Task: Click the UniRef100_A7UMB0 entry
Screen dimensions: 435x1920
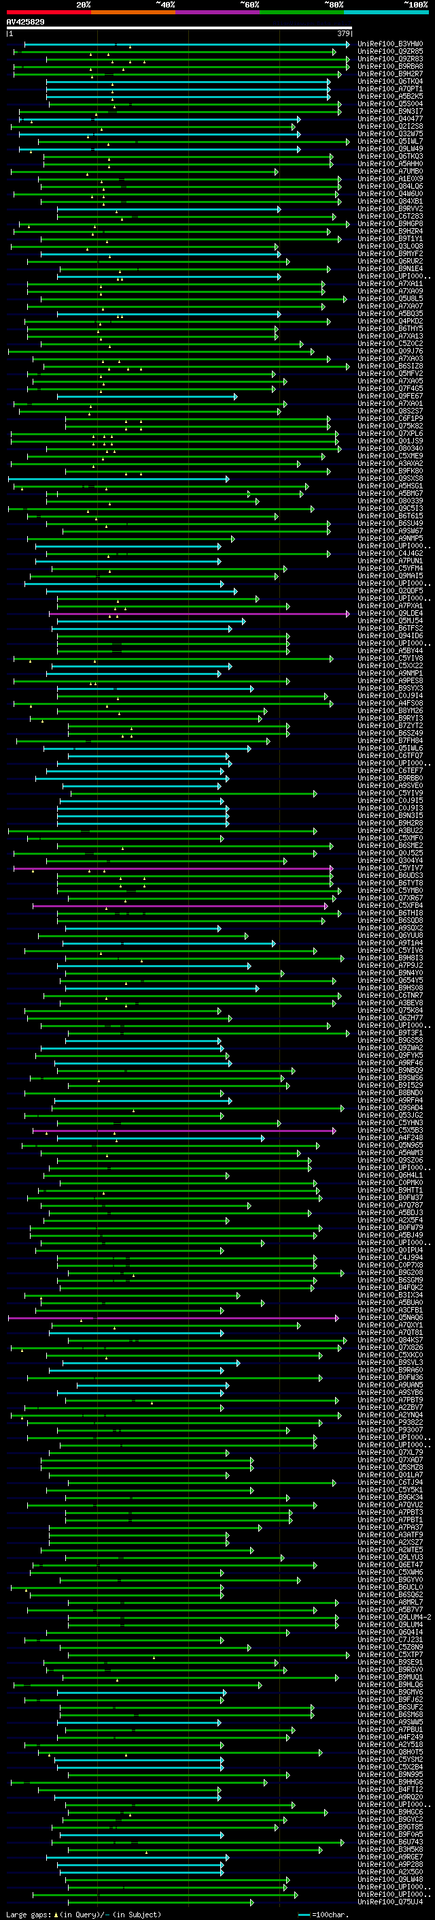Action: (390, 172)
